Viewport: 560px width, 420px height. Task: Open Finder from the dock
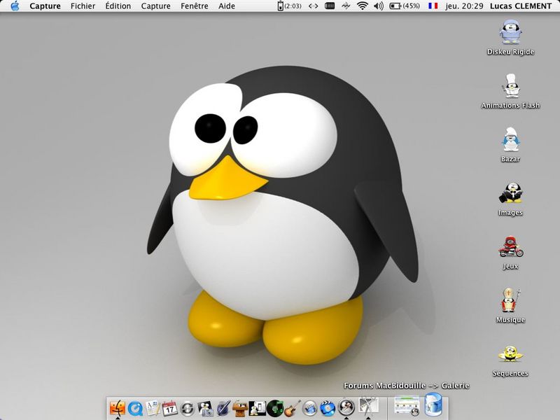(x=117, y=407)
